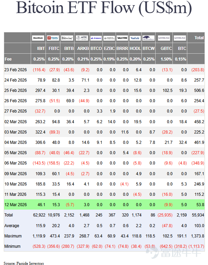Click the BlackRock logo in header

(38, 38)
